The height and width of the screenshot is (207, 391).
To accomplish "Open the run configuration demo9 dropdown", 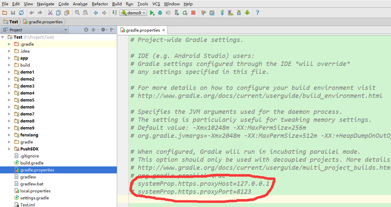I will coord(133,13).
